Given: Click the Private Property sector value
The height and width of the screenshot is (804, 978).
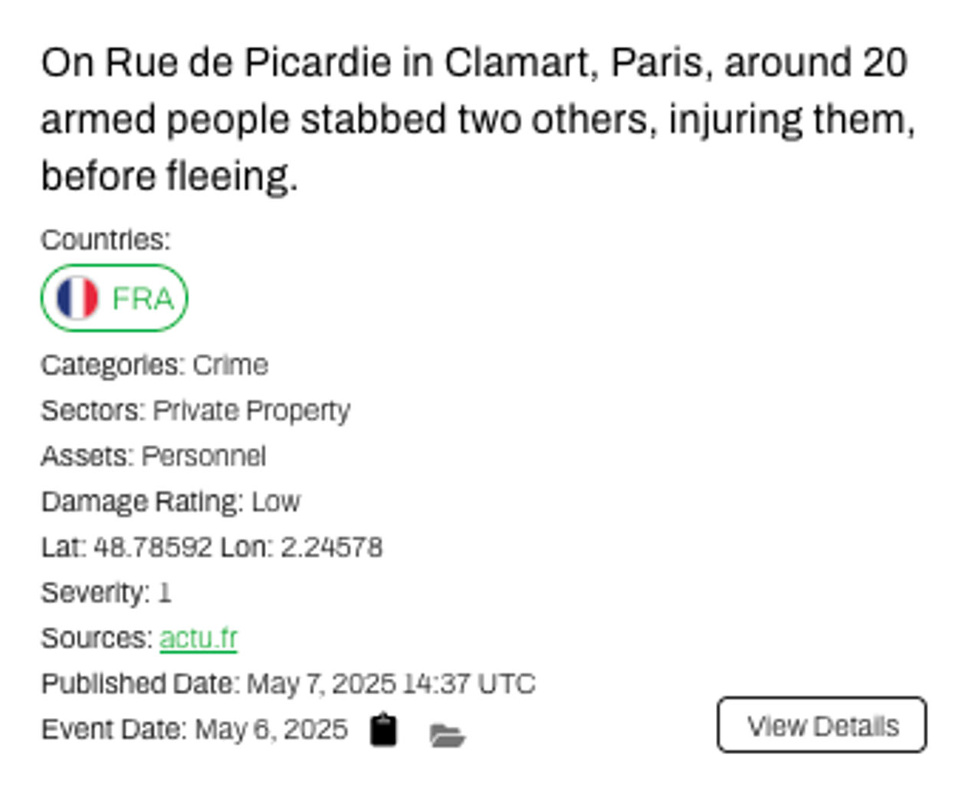Looking at the screenshot, I should point(251,410).
